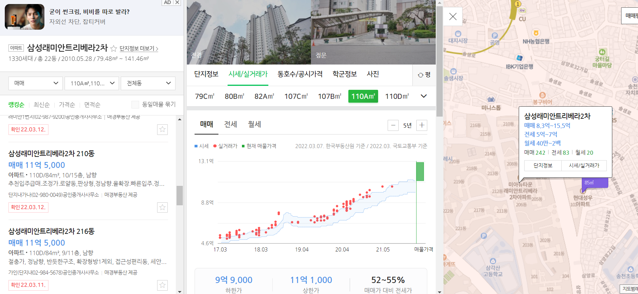Screen dimensions: 638x294
Task: Click 매매 242 count in map popup
Action: (535, 152)
